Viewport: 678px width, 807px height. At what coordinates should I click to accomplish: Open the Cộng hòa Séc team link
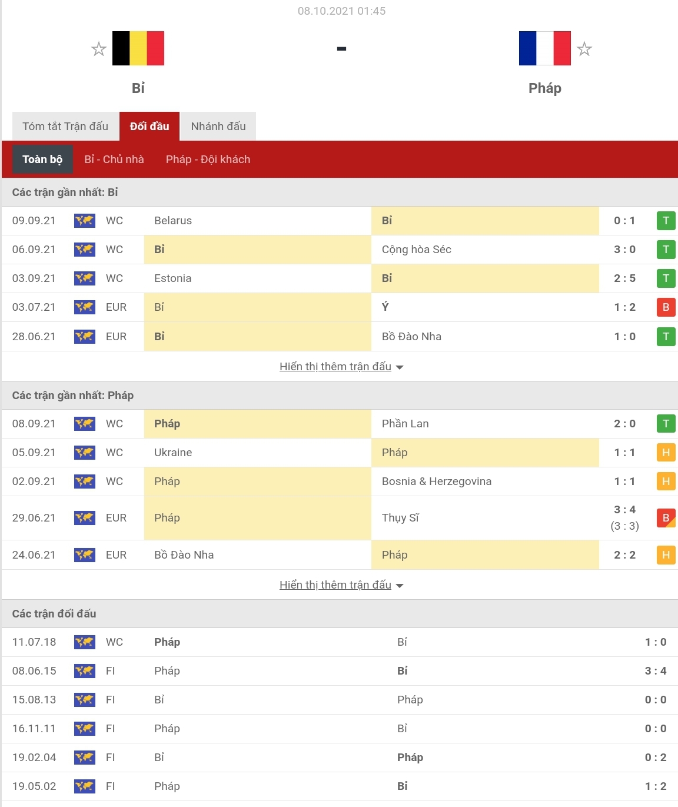[416, 250]
